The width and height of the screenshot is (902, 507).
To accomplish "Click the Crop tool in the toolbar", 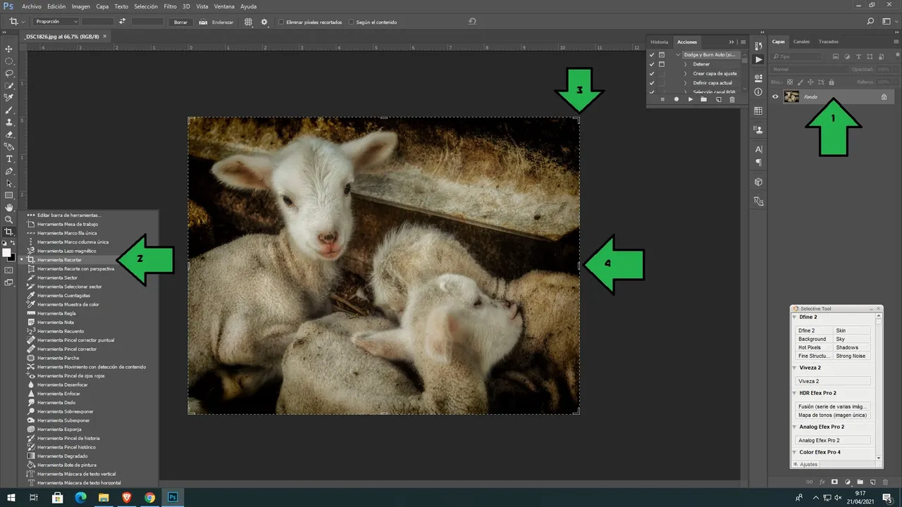I will [9, 232].
